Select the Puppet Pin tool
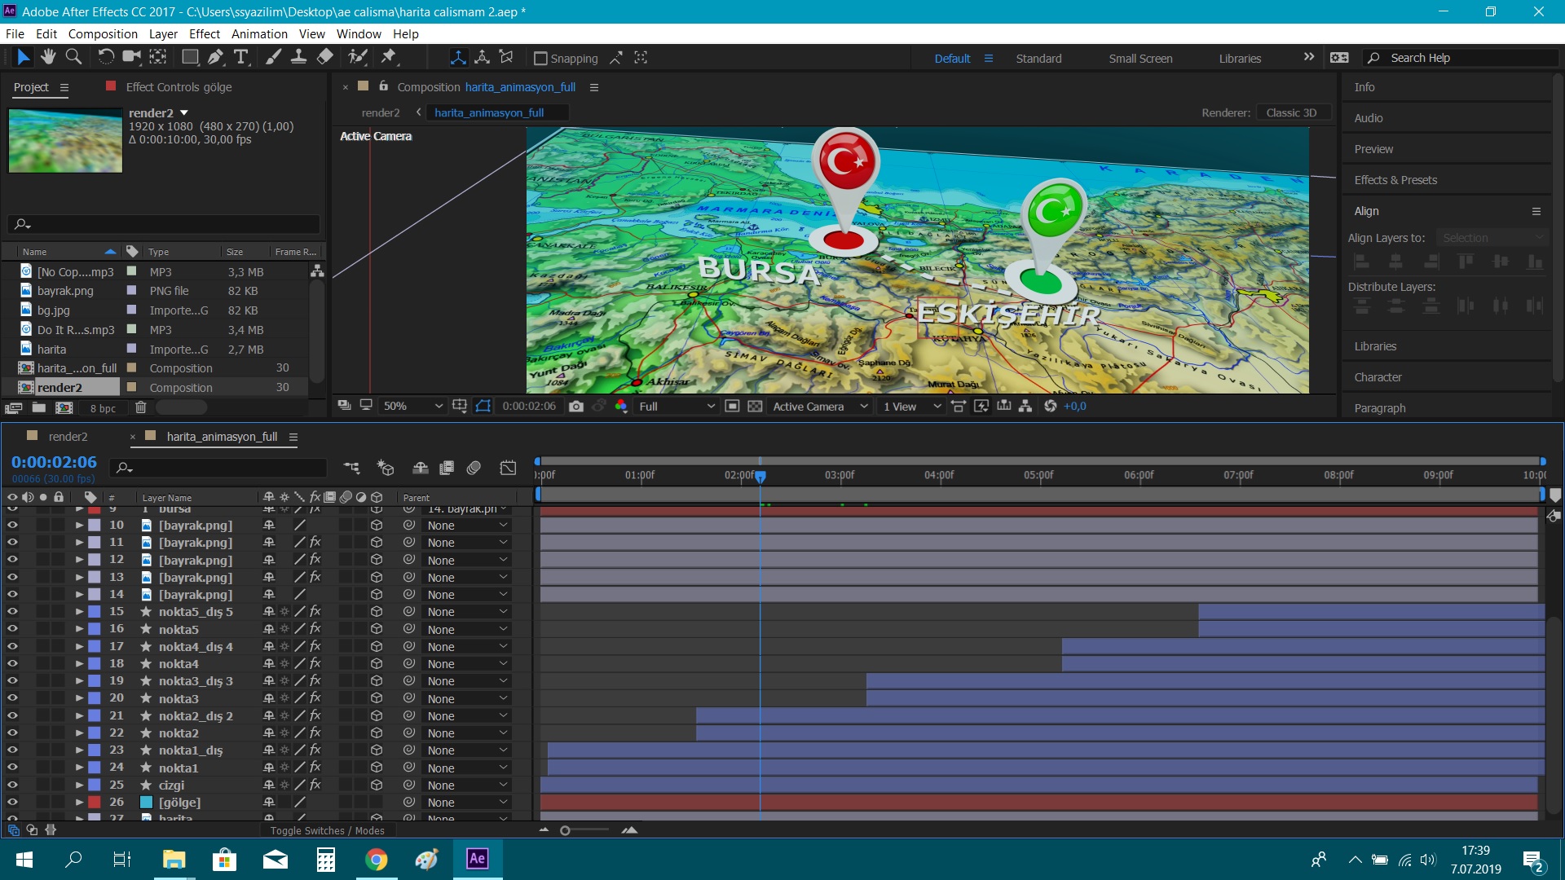Image resolution: width=1565 pixels, height=880 pixels. 389,57
